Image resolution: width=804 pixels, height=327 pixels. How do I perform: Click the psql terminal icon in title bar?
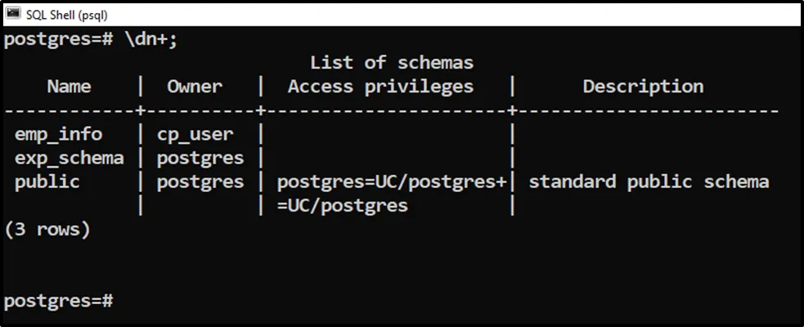13,15
